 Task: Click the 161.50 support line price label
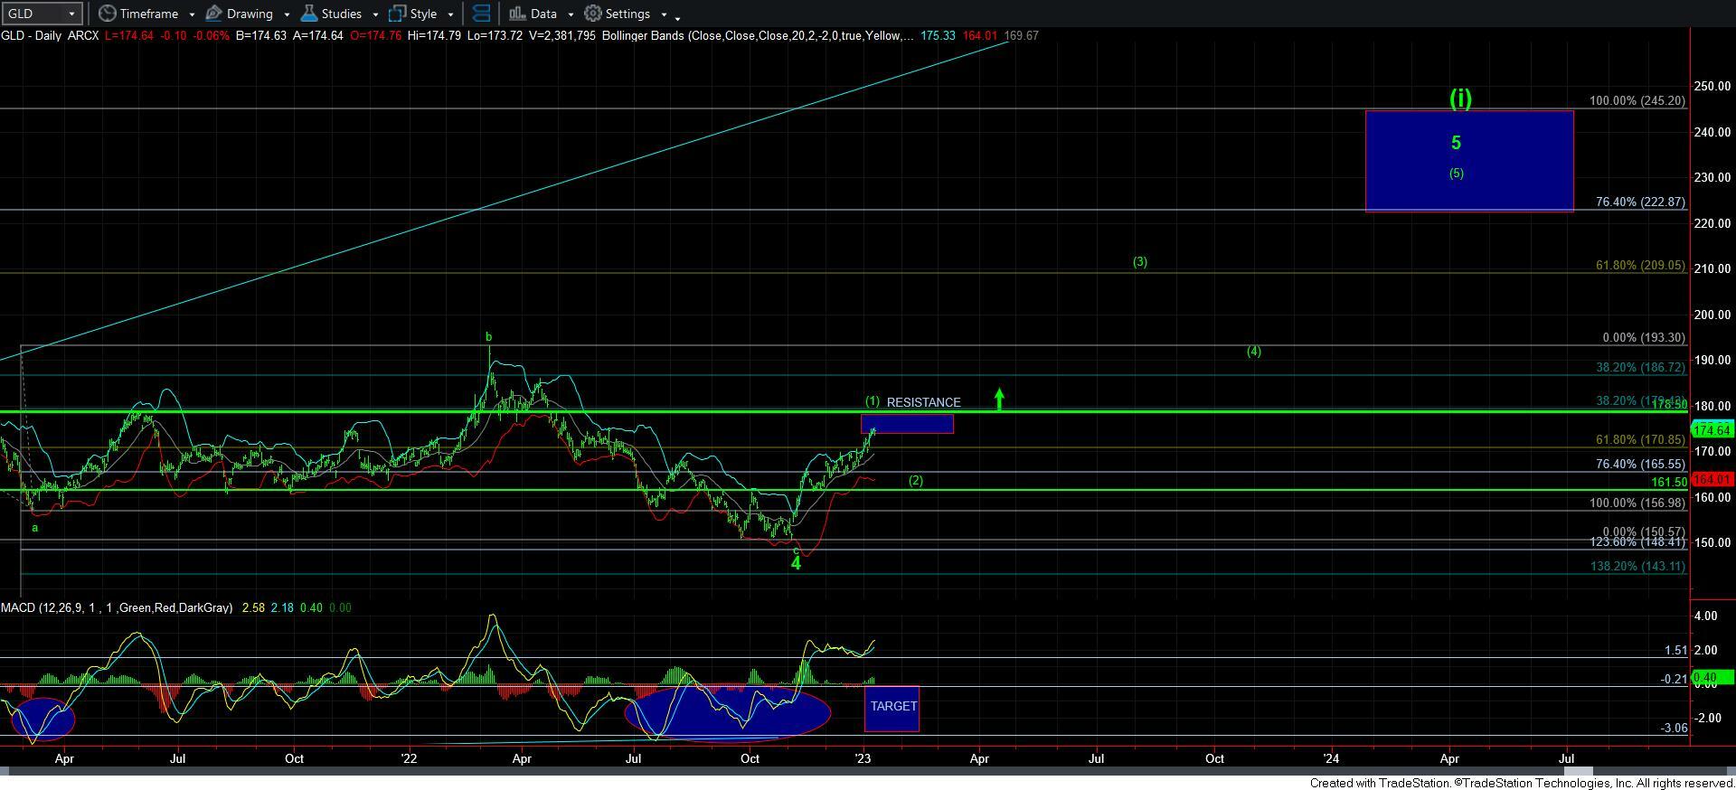tap(1669, 484)
